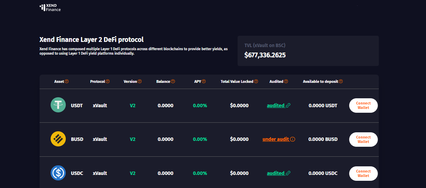Open the USDT audited report link

pyautogui.click(x=276, y=106)
